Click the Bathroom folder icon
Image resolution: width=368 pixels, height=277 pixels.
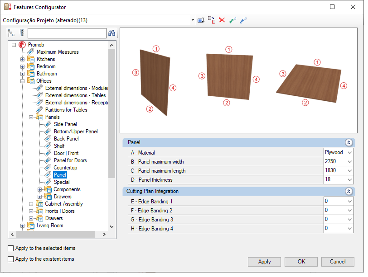31,74
